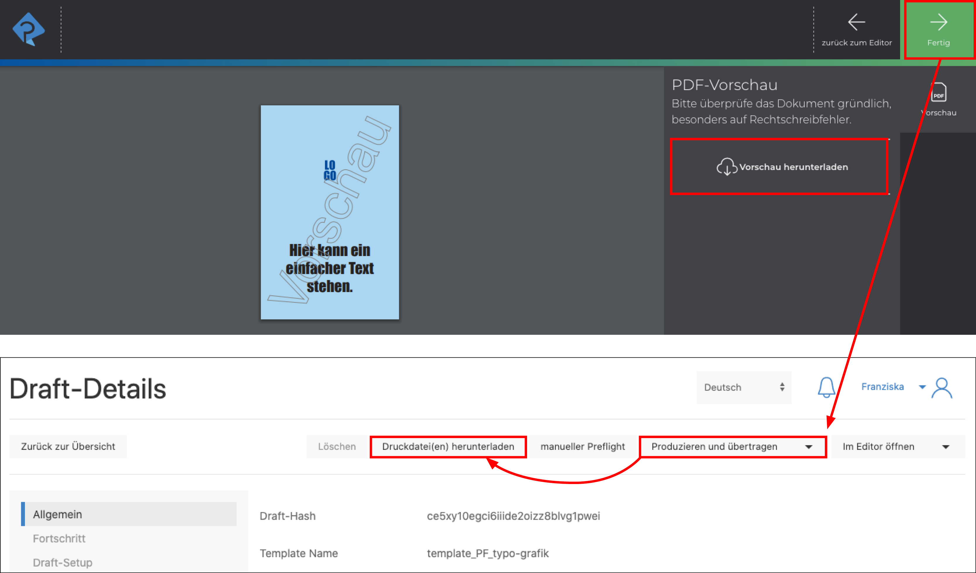Click 'Druckdatei(en) herunterladen' button
The height and width of the screenshot is (573, 976).
[x=448, y=446]
